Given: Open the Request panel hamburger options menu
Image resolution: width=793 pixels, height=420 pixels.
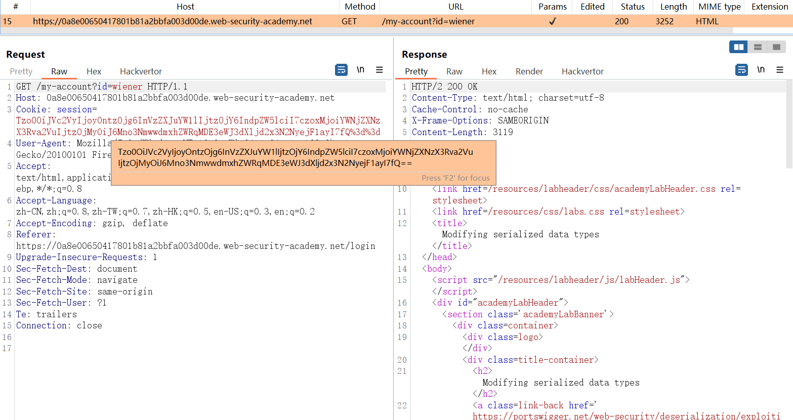Looking at the screenshot, I should [379, 70].
